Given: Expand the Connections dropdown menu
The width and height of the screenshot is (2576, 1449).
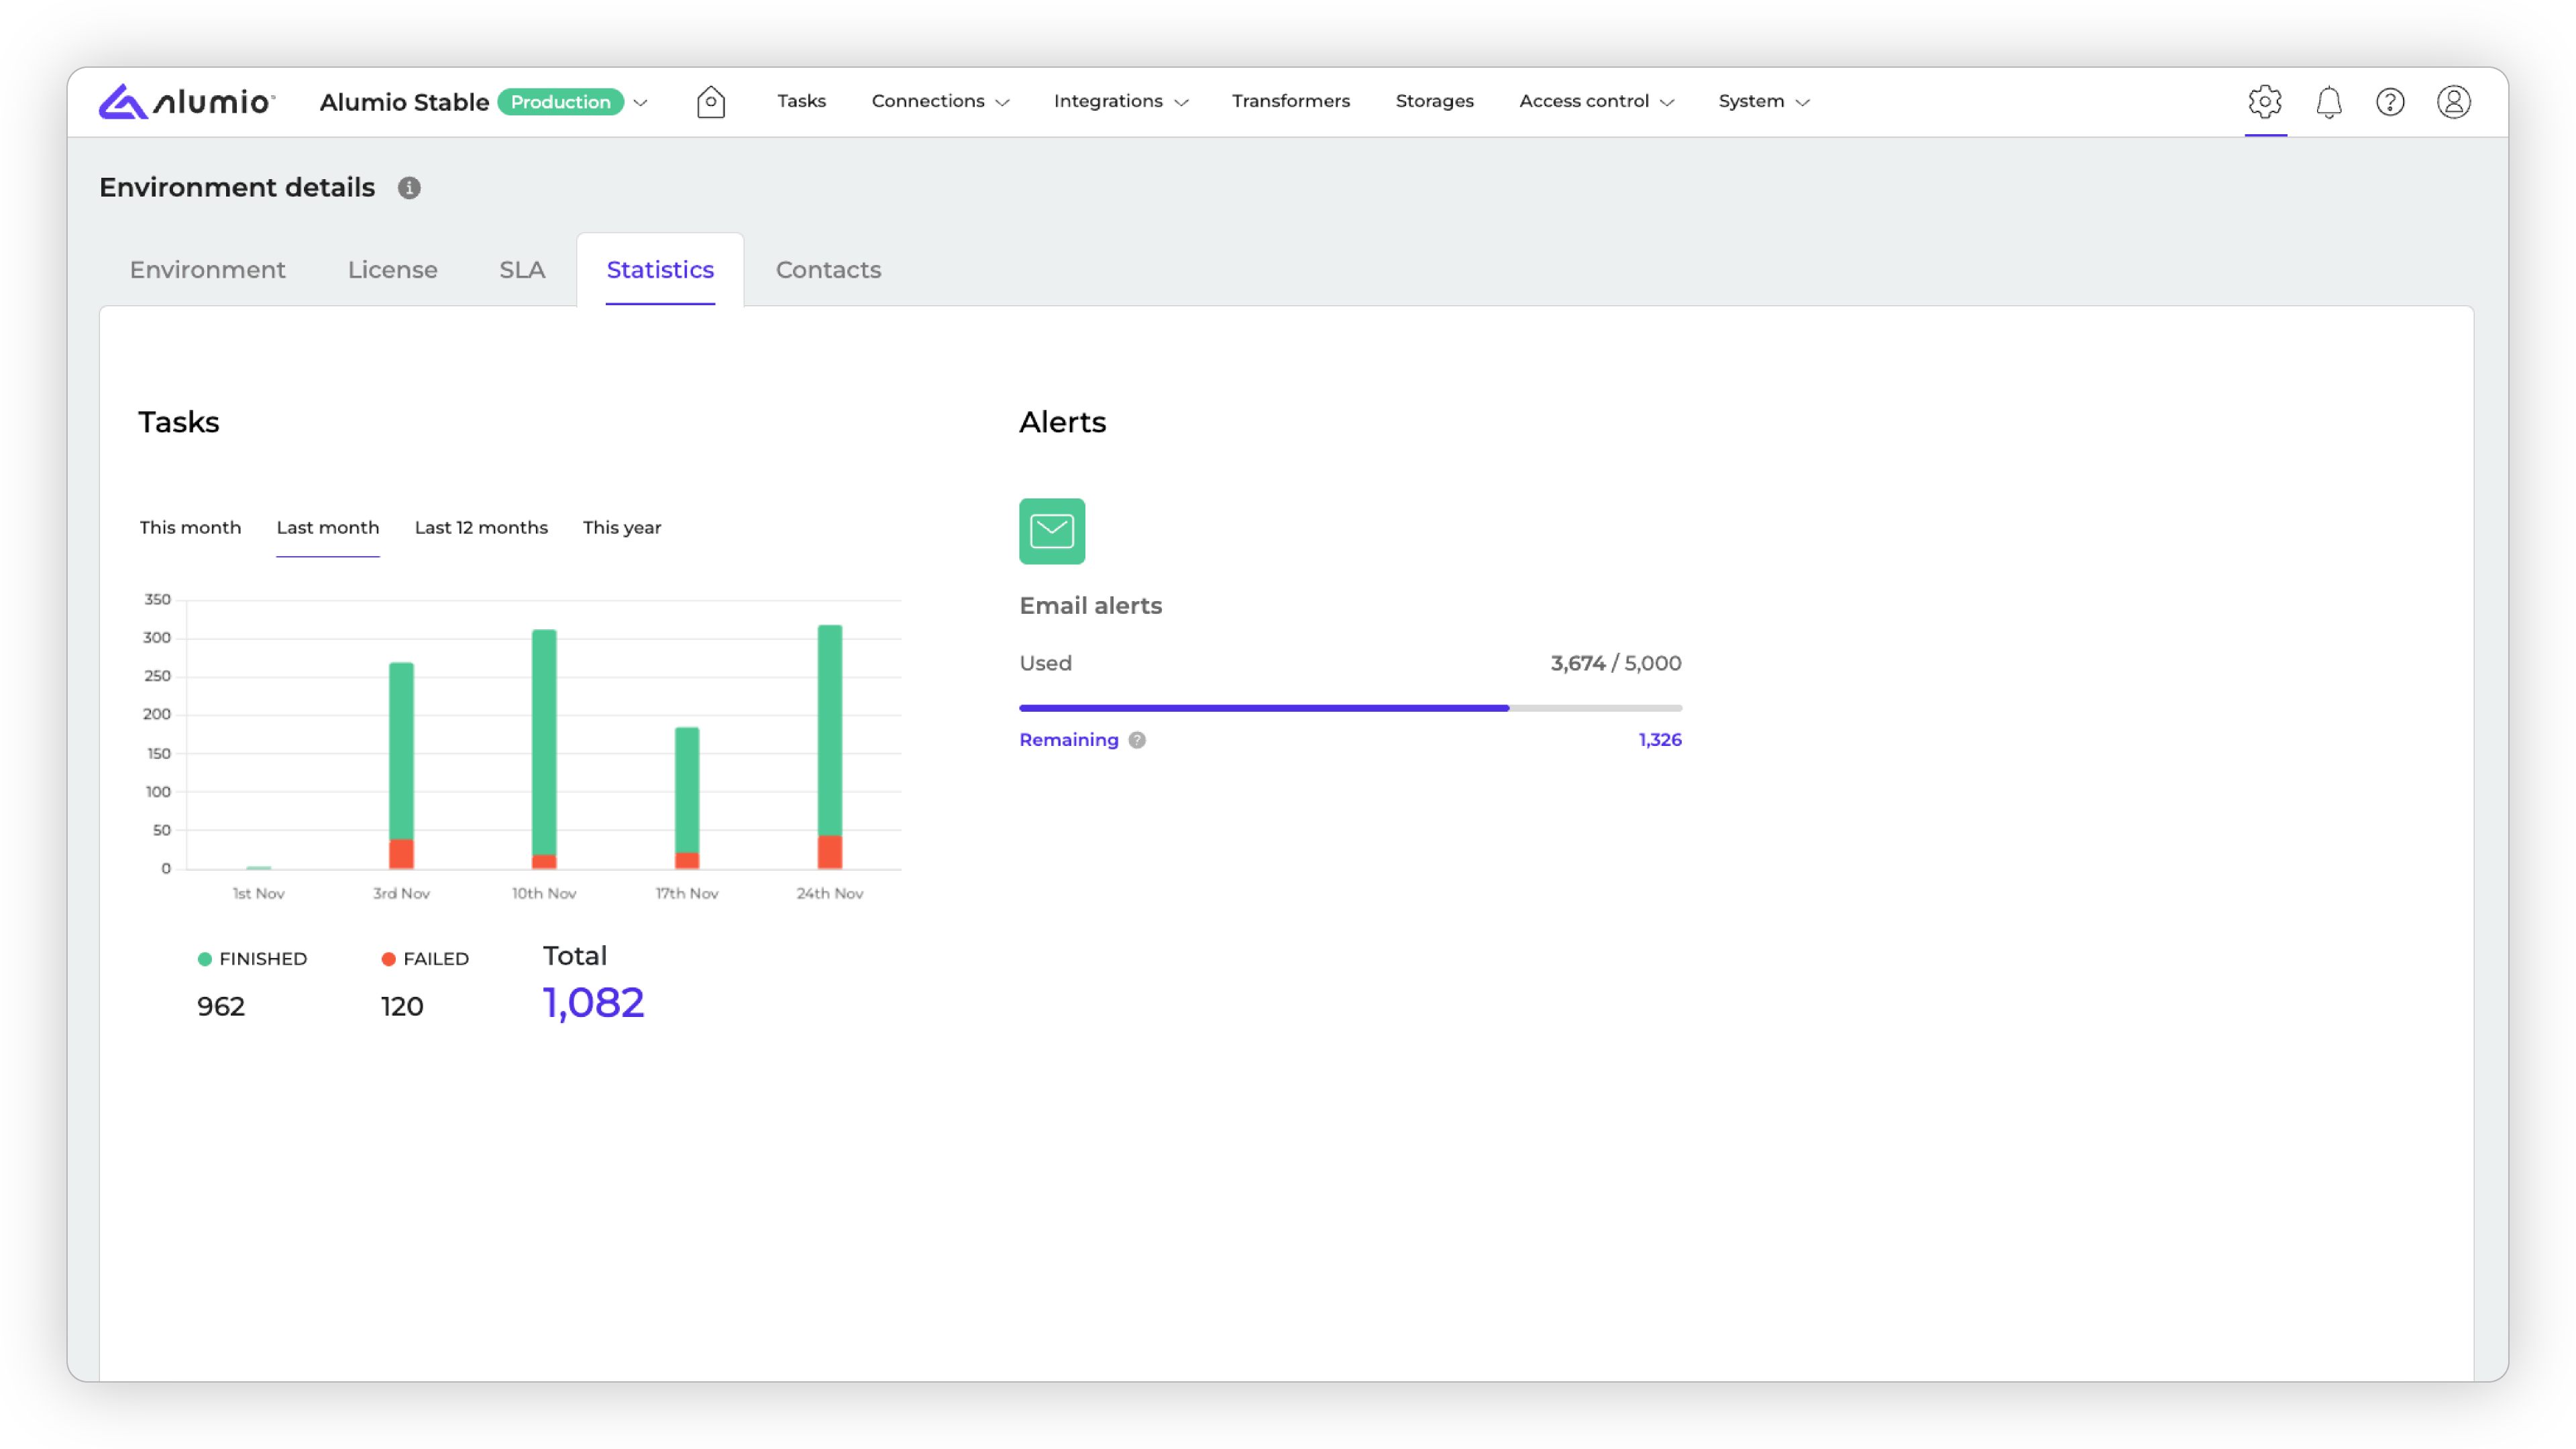Looking at the screenshot, I should pyautogui.click(x=940, y=102).
